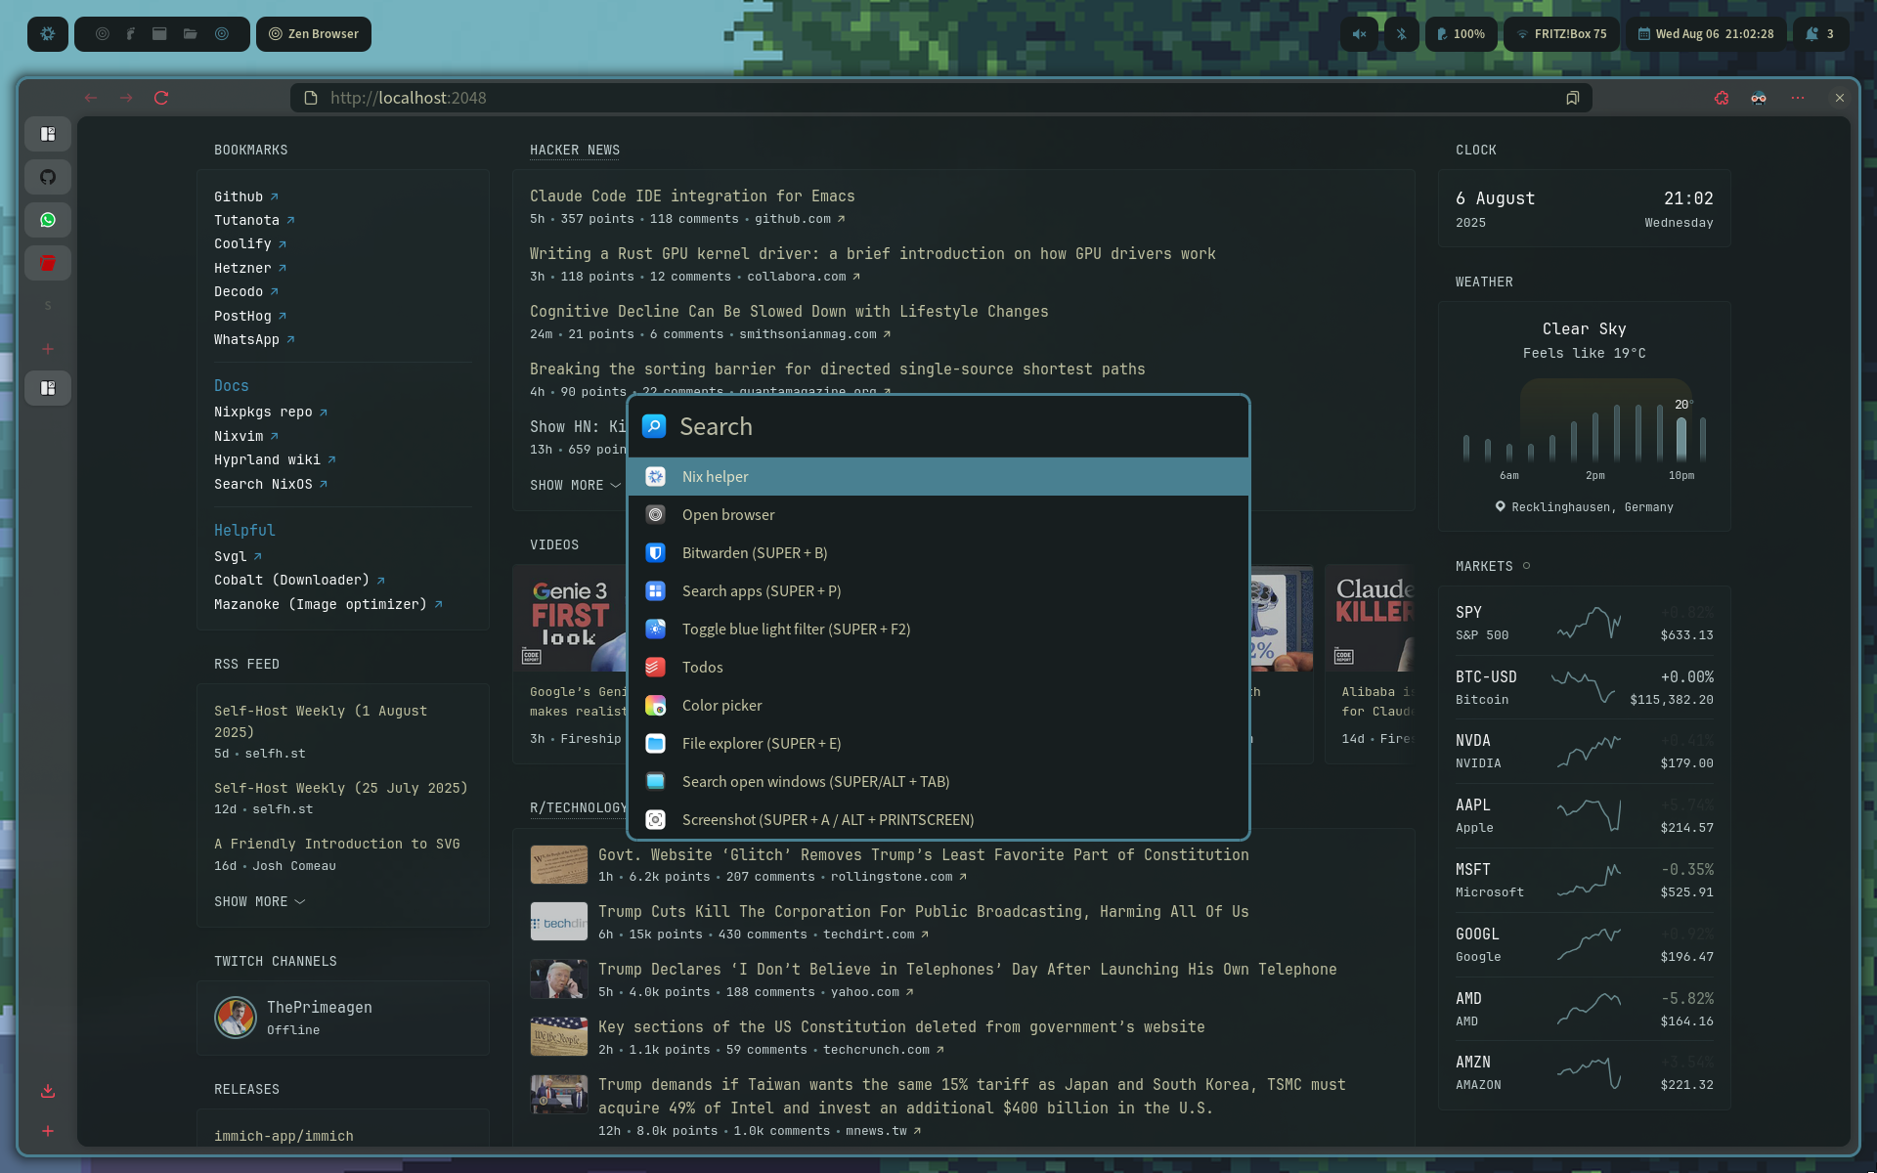Select 'Search open windows' launcher option

pos(815,781)
